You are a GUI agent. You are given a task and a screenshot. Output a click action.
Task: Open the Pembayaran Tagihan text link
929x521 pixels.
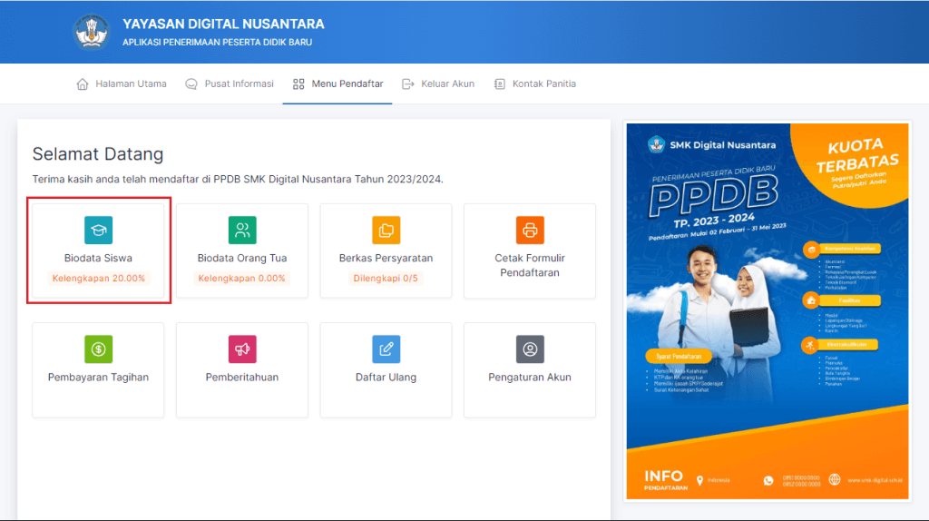(x=98, y=378)
